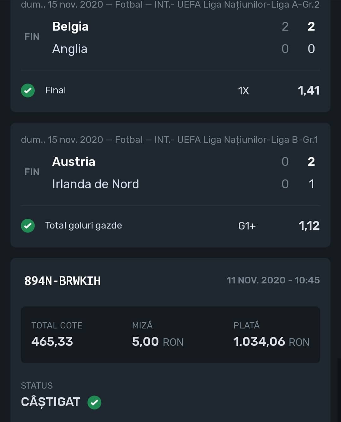The width and height of the screenshot is (341, 422).
Task: Click the 1,41 odds value
Action: coord(308,91)
